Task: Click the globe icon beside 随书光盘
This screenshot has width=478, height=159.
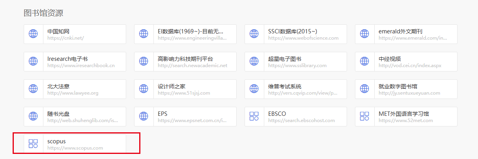Action: pos(33,117)
